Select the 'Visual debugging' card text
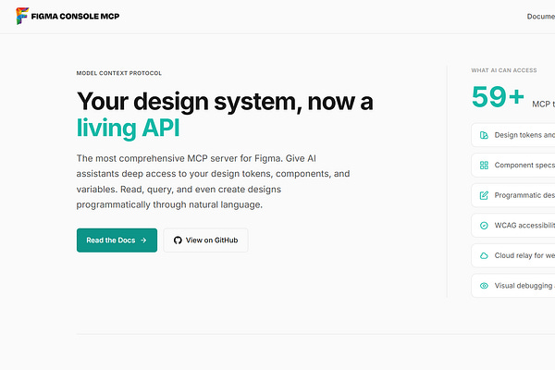This screenshot has height=370, width=555. [524, 286]
